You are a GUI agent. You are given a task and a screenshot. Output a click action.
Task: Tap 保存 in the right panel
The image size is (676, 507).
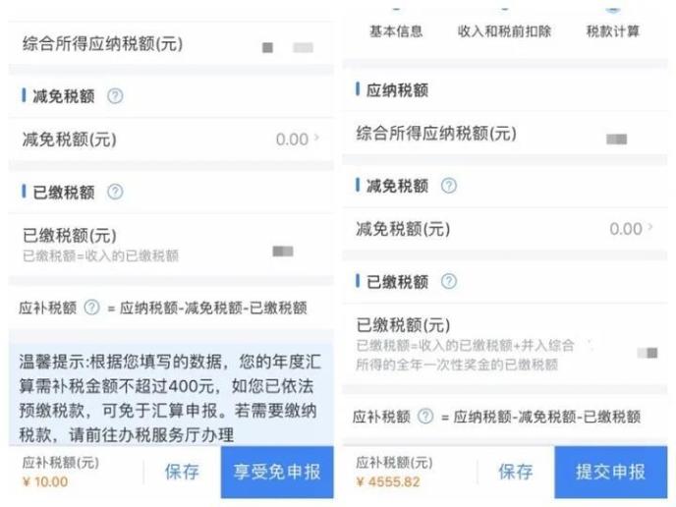point(516,472)
